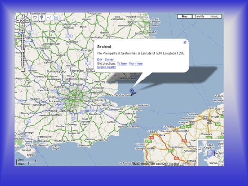The width and height of the screenshot is (248, 186).
Task: Pan the map down with the arrow button
Action: (x=23, y=25)
